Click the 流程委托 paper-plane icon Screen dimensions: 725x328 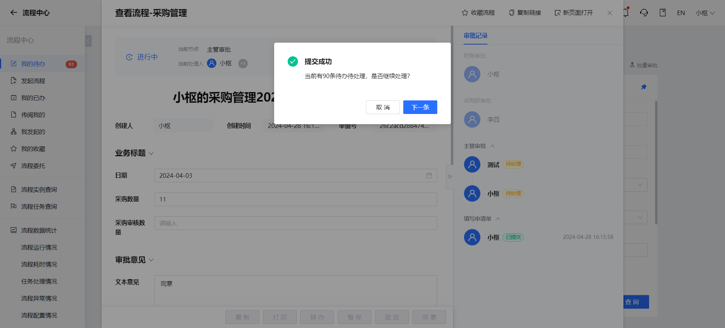[14, 166]
